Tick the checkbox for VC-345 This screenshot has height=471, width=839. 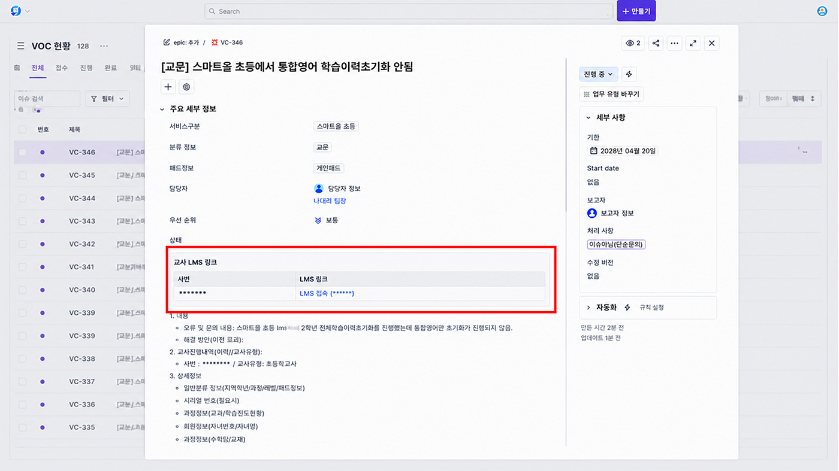coord(23,175)
